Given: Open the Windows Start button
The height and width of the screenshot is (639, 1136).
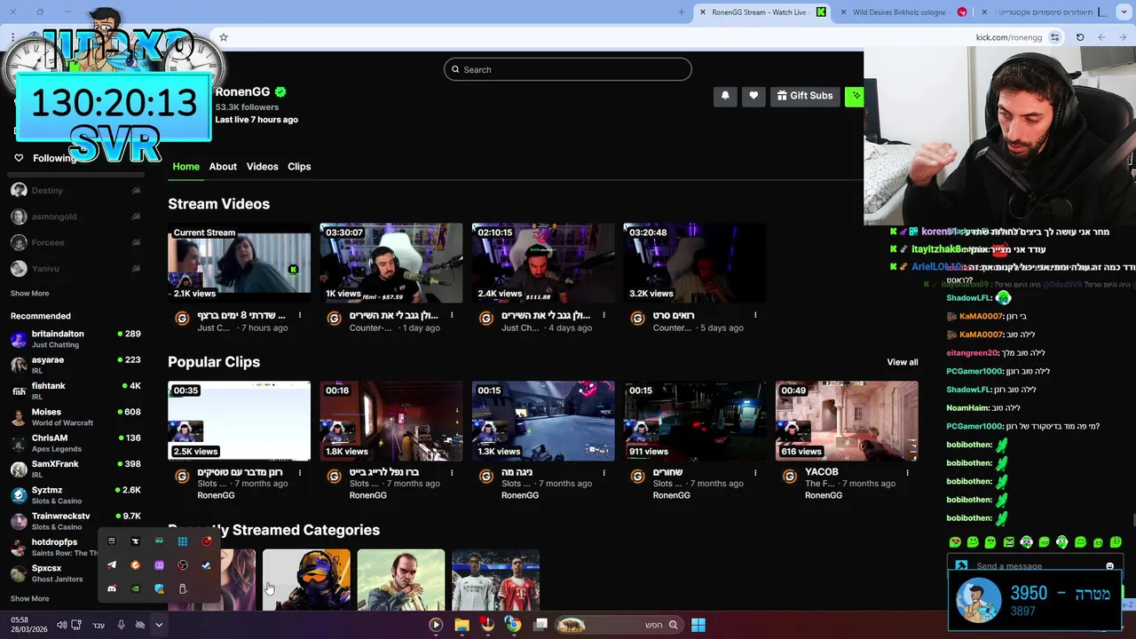Looking at the screenshot, I should 698,625.
